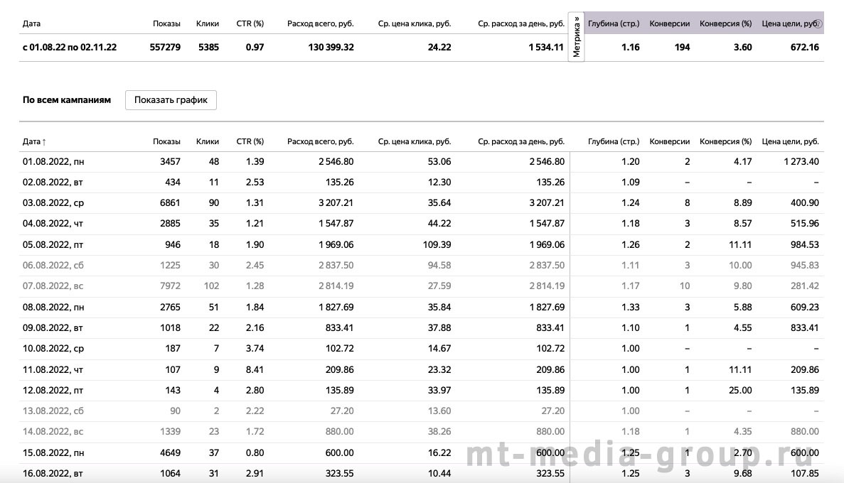Sort daily table by Показы column header
844x483 pixels.
tap(166, 141)
